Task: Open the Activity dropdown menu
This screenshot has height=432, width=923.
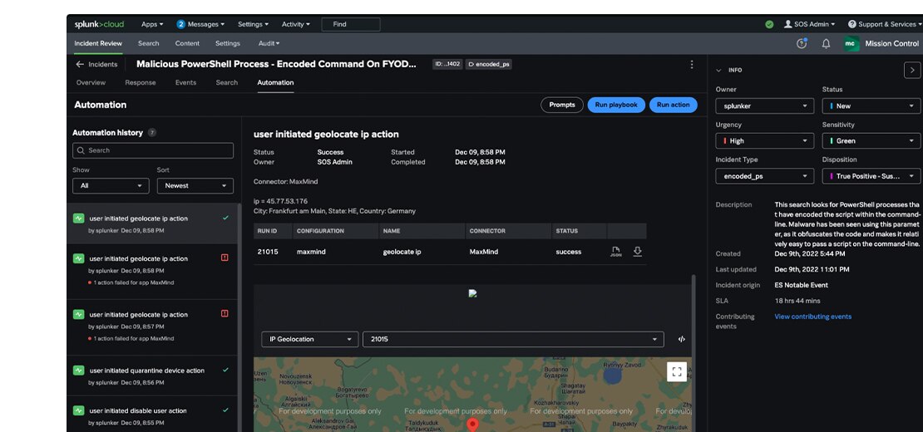Action: 295,24
